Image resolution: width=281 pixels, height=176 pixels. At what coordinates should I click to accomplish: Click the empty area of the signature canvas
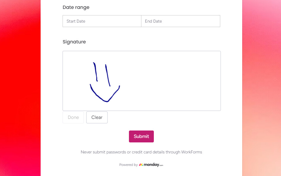tap(170, 81)
